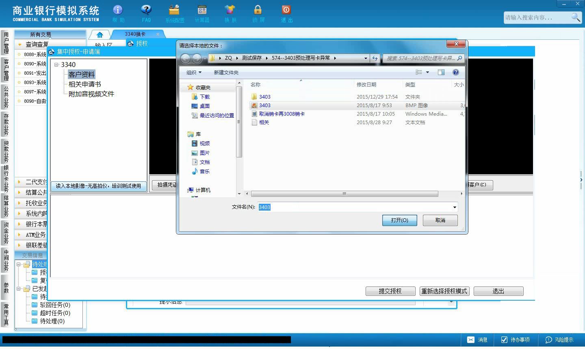Sort files by 修改日期 column header

pyautogui.click(x=366, y=84)
